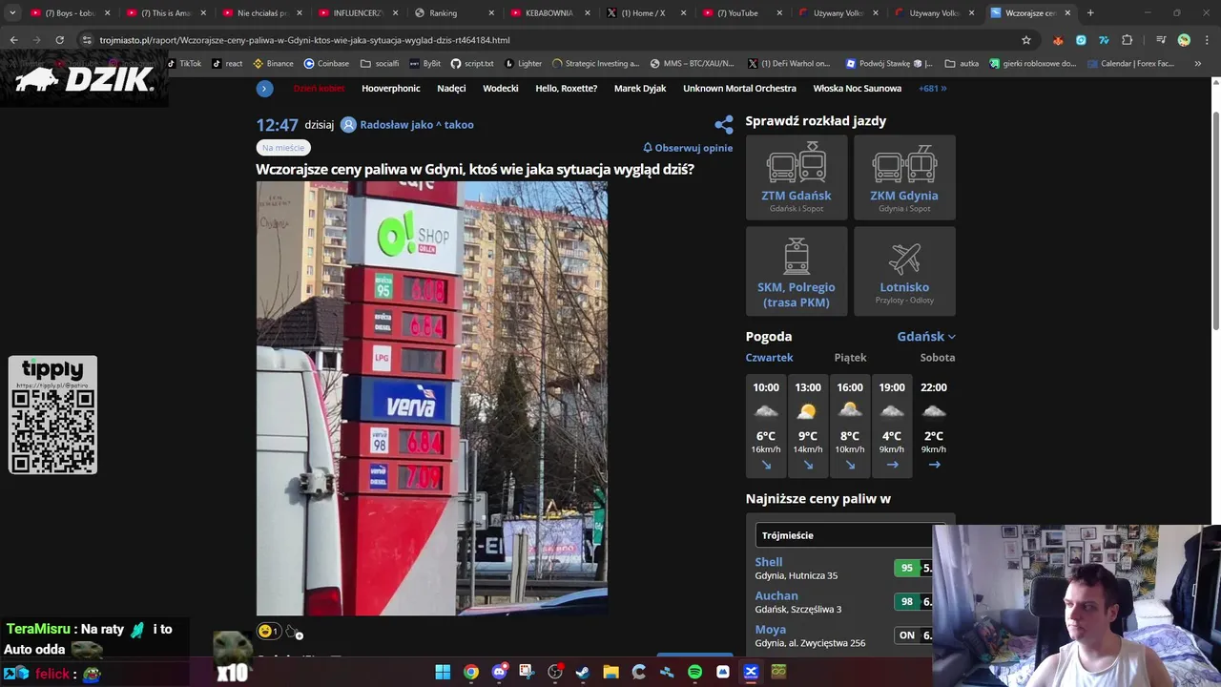Open the autka bookmarks folder
Screen dimensions: 1221x687
[x=962, y=64]
